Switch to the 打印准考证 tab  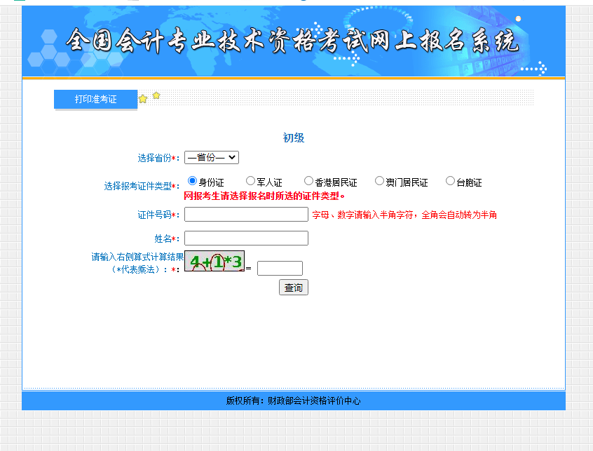coord(95,99)
